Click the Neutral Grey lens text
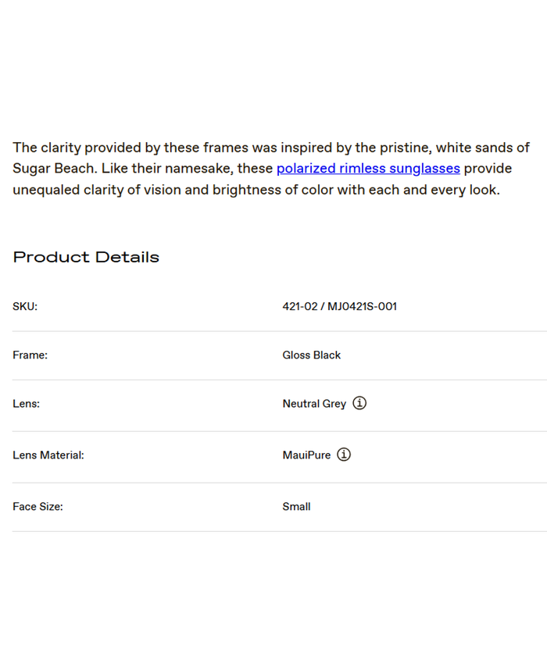This screenshot has height=664, width=547. [x=314, y=404]
